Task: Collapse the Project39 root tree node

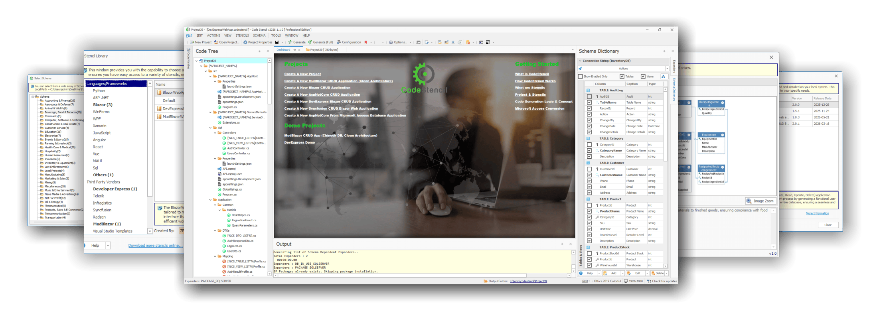Action: coord(197,61)
